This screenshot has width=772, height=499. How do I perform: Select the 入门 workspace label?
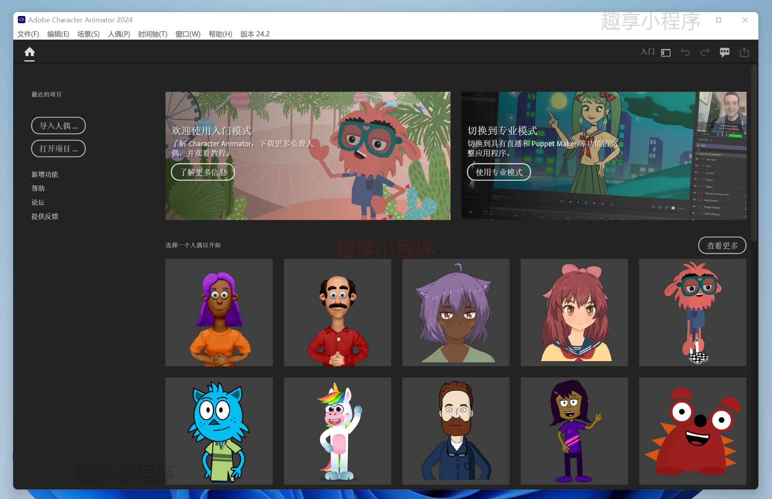point(647,52)
